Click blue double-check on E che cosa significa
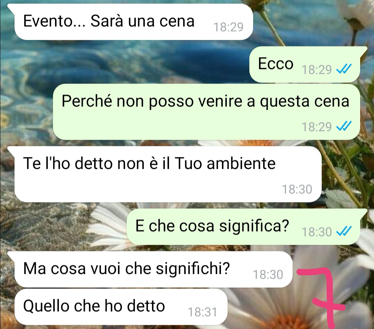 (344, 231)
